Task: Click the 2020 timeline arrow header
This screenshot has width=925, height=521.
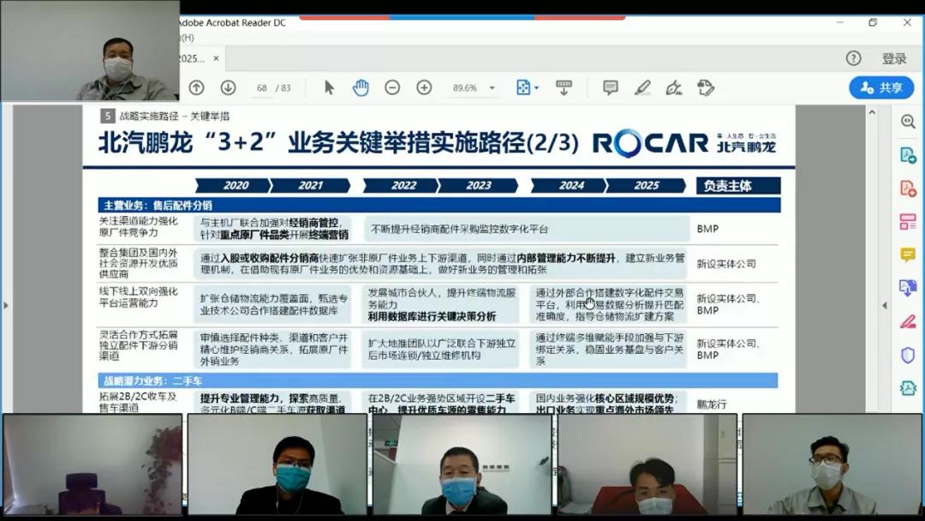Action: [x=234, y=185]
